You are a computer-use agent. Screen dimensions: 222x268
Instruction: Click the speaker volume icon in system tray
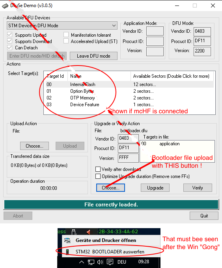coord(100,262)
